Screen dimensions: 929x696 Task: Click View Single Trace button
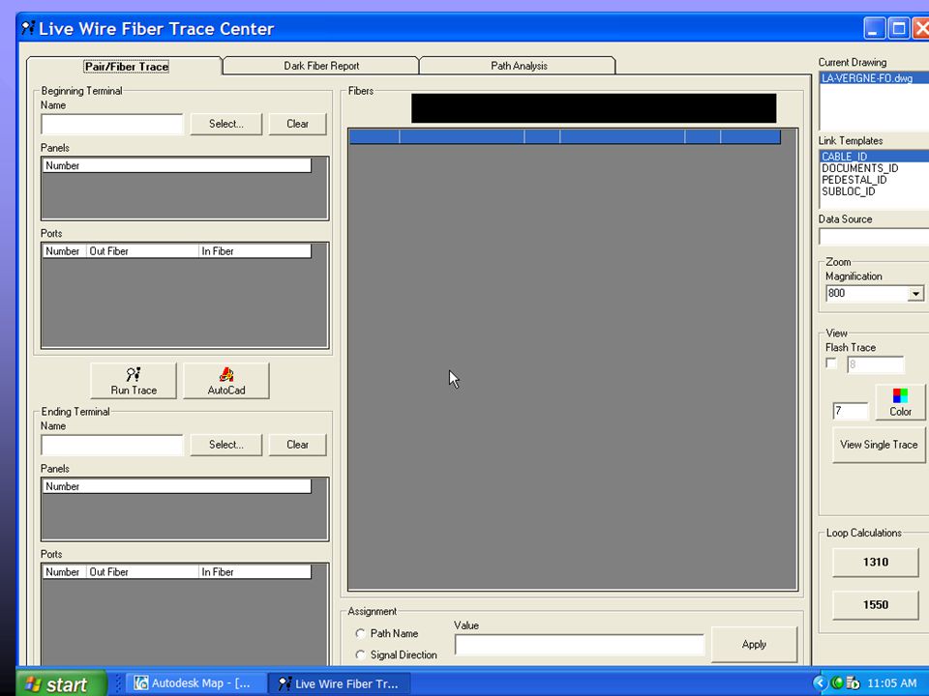878,445
